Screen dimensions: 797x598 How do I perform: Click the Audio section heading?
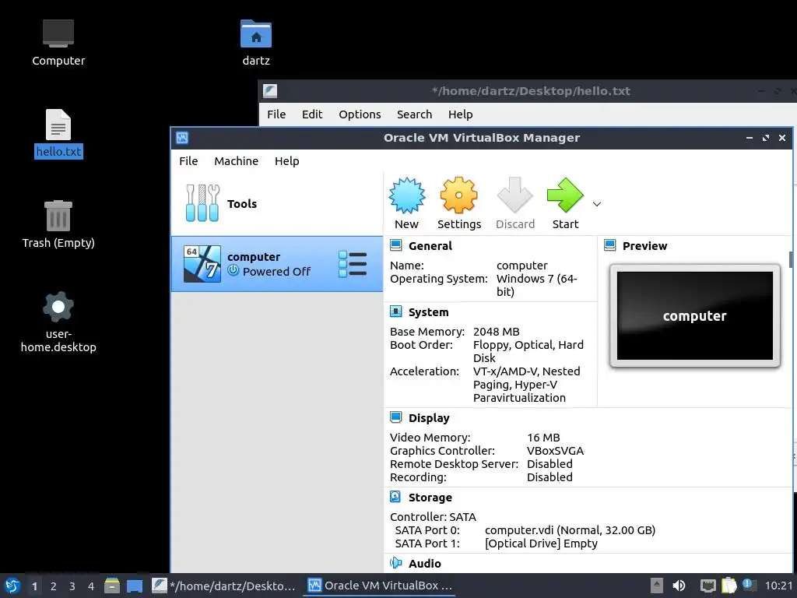click(424, 564)
